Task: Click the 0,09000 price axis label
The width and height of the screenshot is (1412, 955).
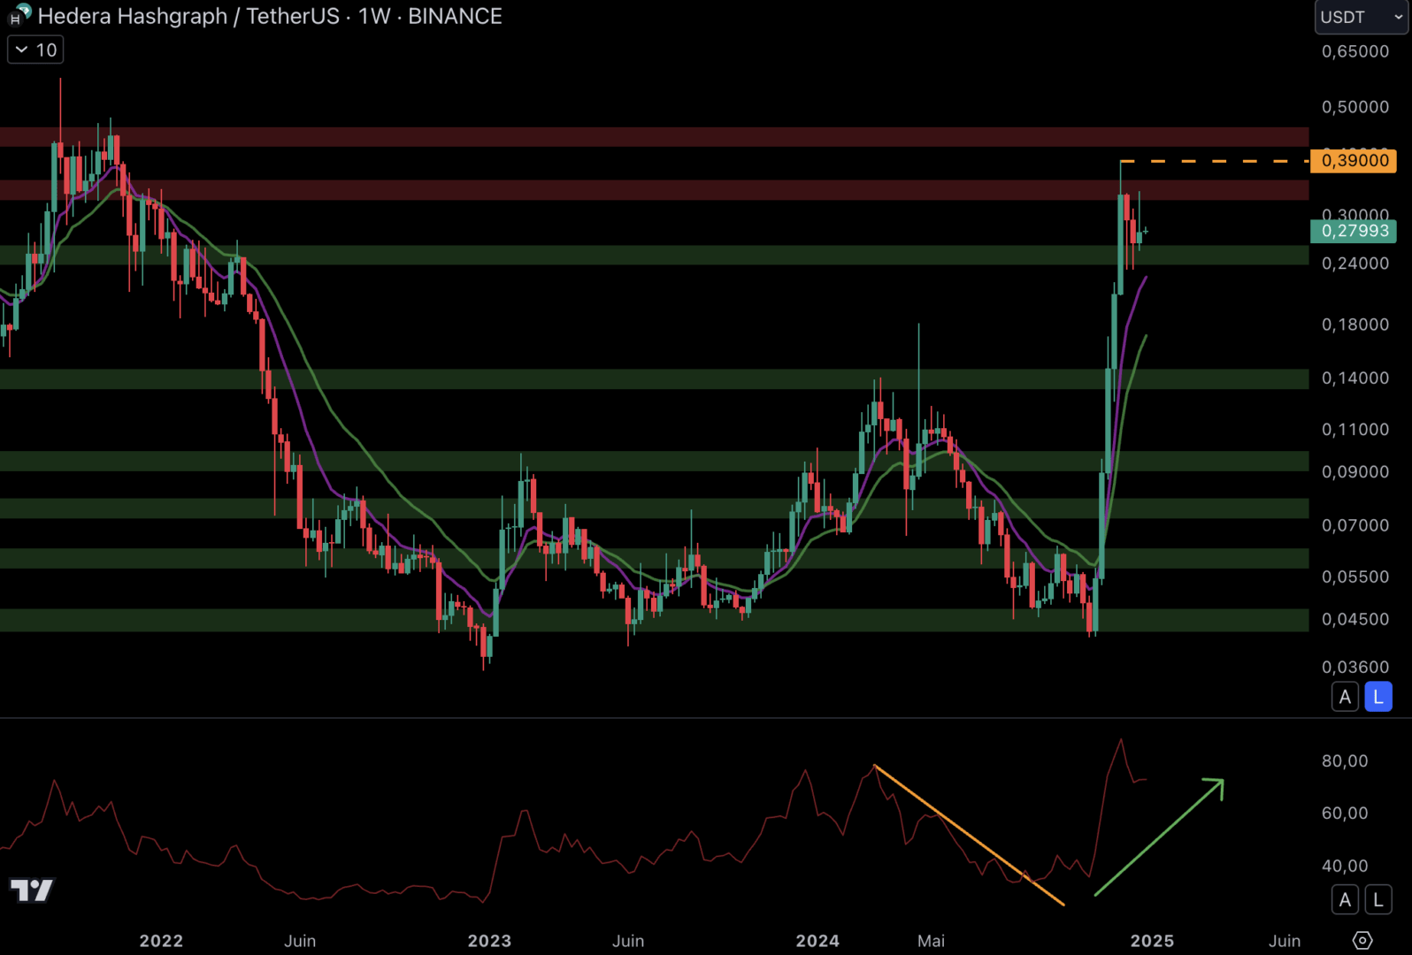Action: tap(1354, 471)
